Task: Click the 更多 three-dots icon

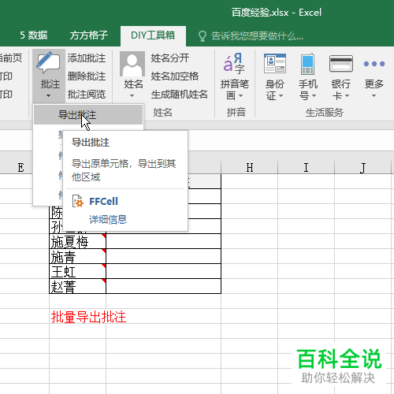Action: 374,64
